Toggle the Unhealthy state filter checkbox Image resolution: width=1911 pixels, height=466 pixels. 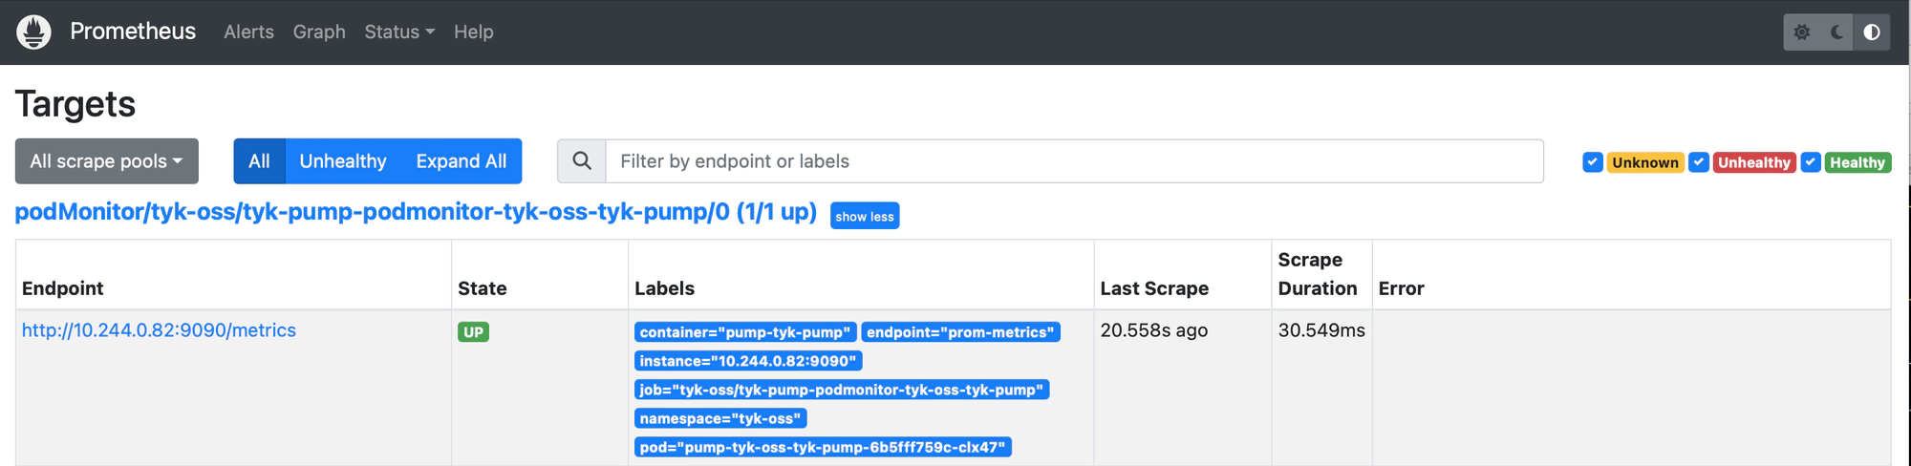click(x=1699, y=162)
